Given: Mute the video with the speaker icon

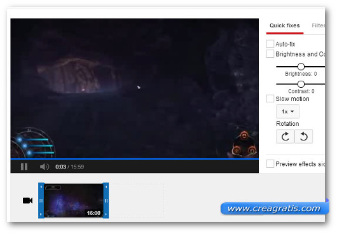Looking at the screenshot, I should coord(45,167).
